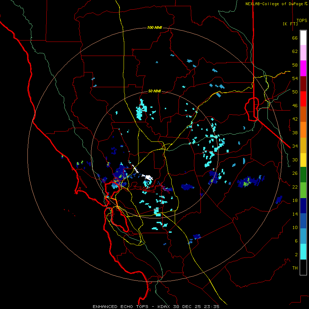This screenshot has height=309, width=309.
Task: Click the '50' legend value
Action: click(295, 92)
